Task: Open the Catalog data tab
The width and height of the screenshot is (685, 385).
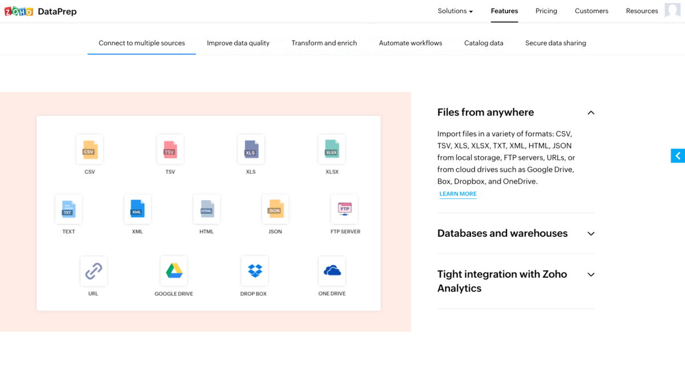Action: click(x=483, y=43)
